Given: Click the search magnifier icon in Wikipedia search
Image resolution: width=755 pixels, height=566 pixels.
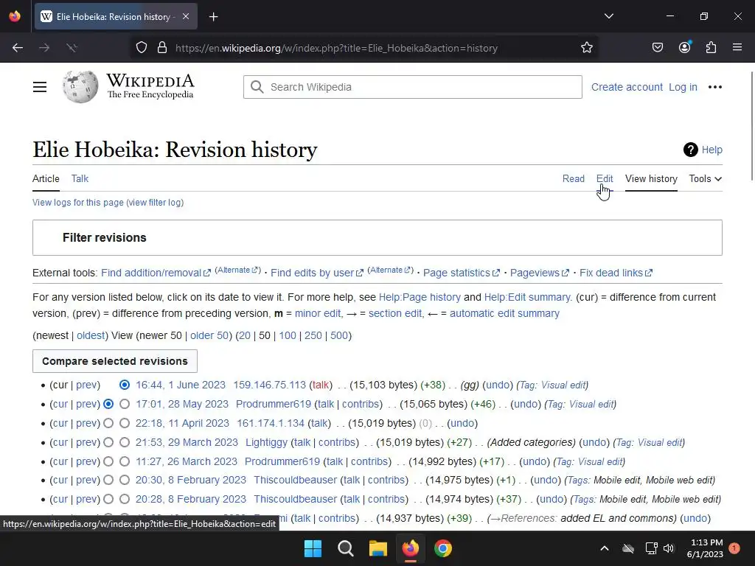Looking at the screenshot, I should (x=257, y=87).
